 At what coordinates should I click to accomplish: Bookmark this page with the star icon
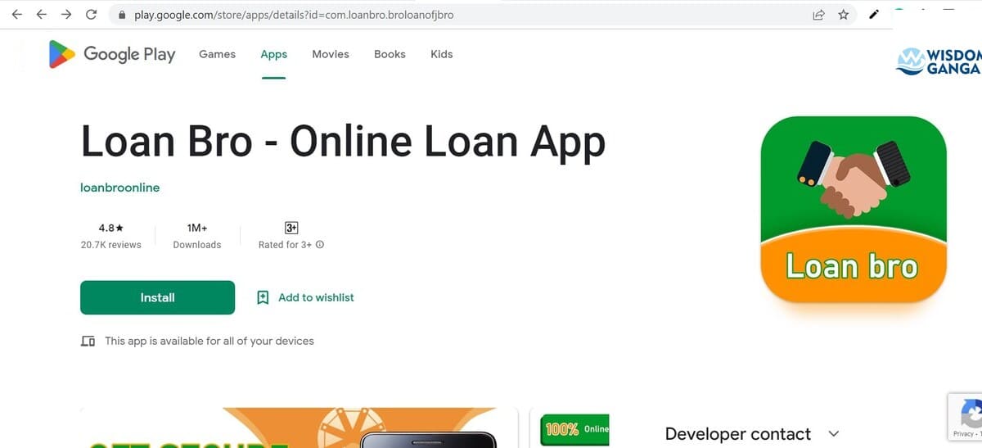843,15
